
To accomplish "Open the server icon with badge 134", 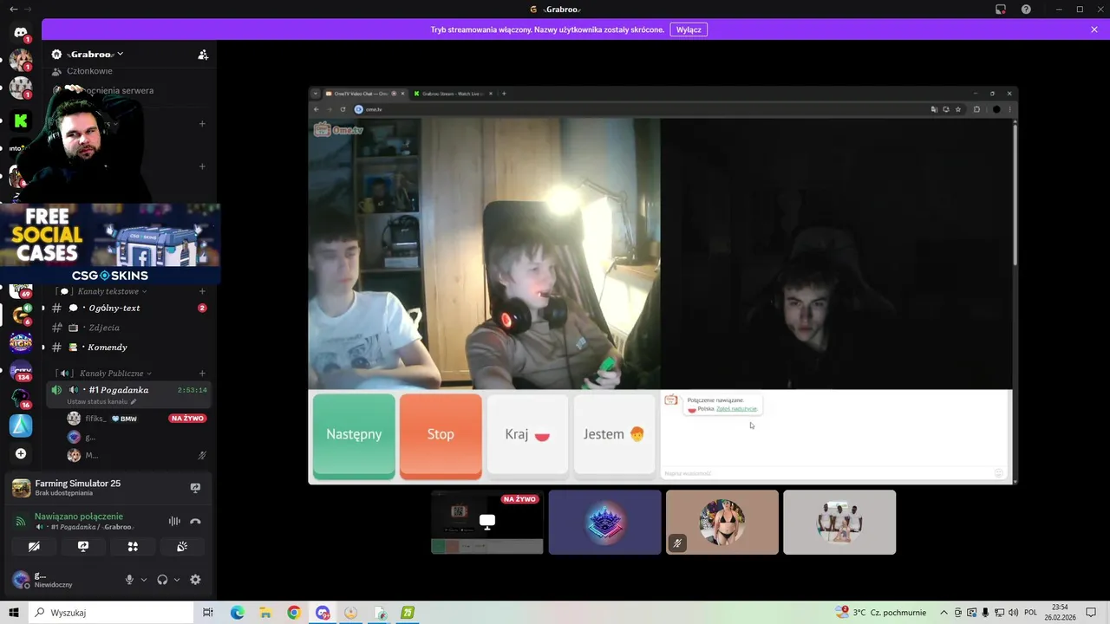I will (20, 370).
